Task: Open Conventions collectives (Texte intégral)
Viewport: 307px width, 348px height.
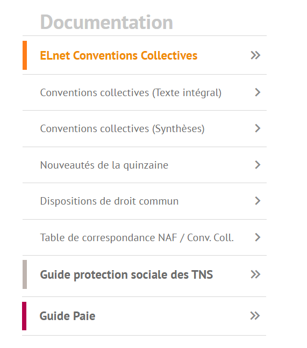Action: click(131, 93)
